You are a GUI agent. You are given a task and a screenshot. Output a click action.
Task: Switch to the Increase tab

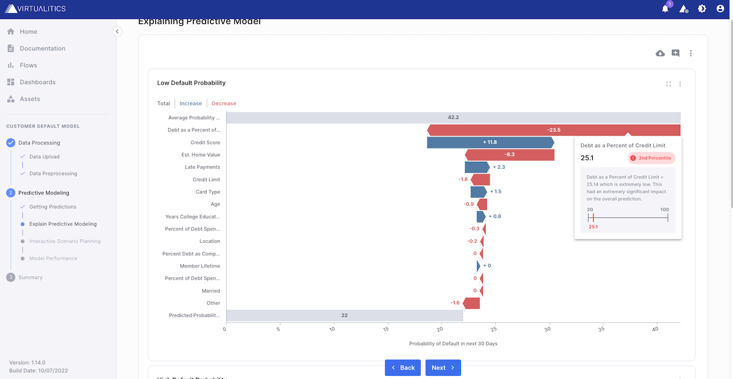[190, 103]
